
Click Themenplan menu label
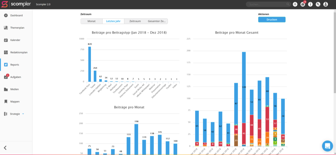[x=17, y=28]
